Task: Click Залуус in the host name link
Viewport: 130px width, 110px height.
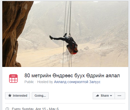Action: (95, 82)
